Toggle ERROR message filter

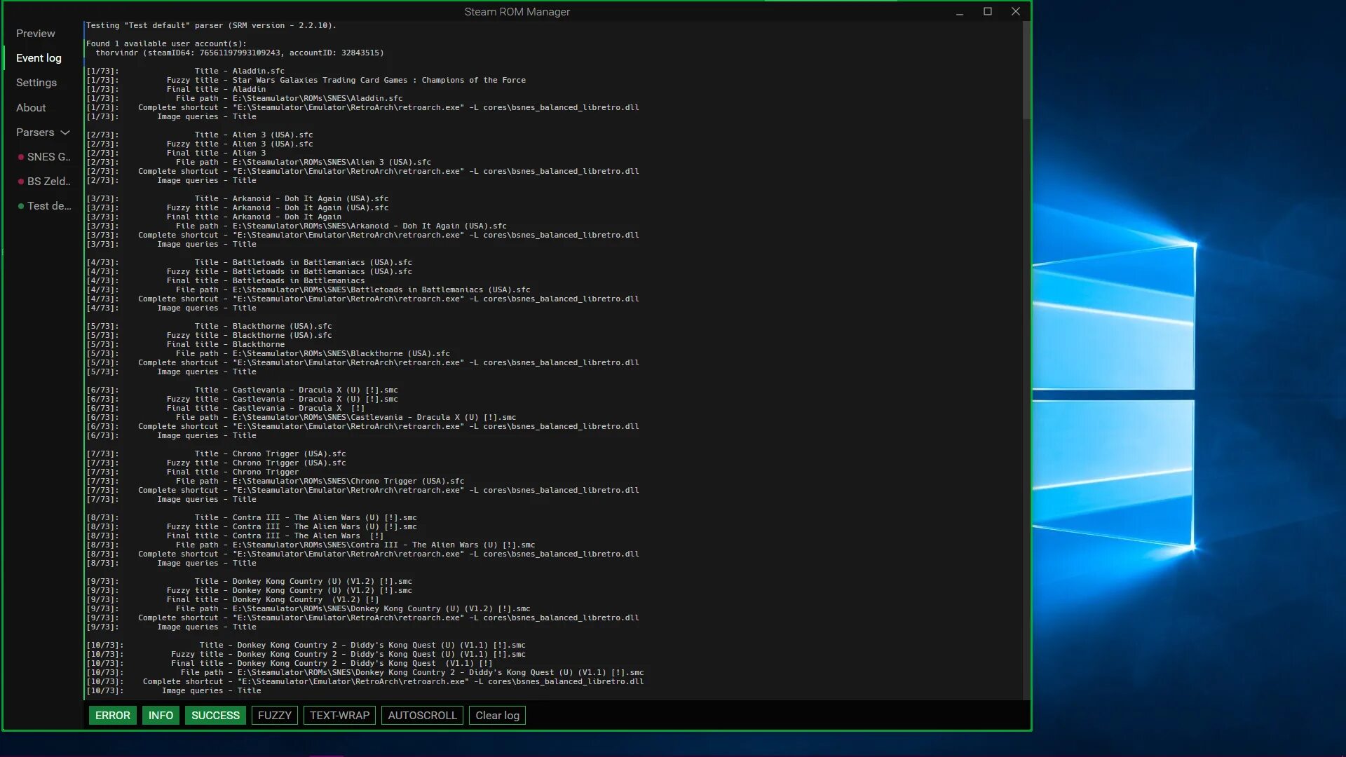(x=113, y=715)
